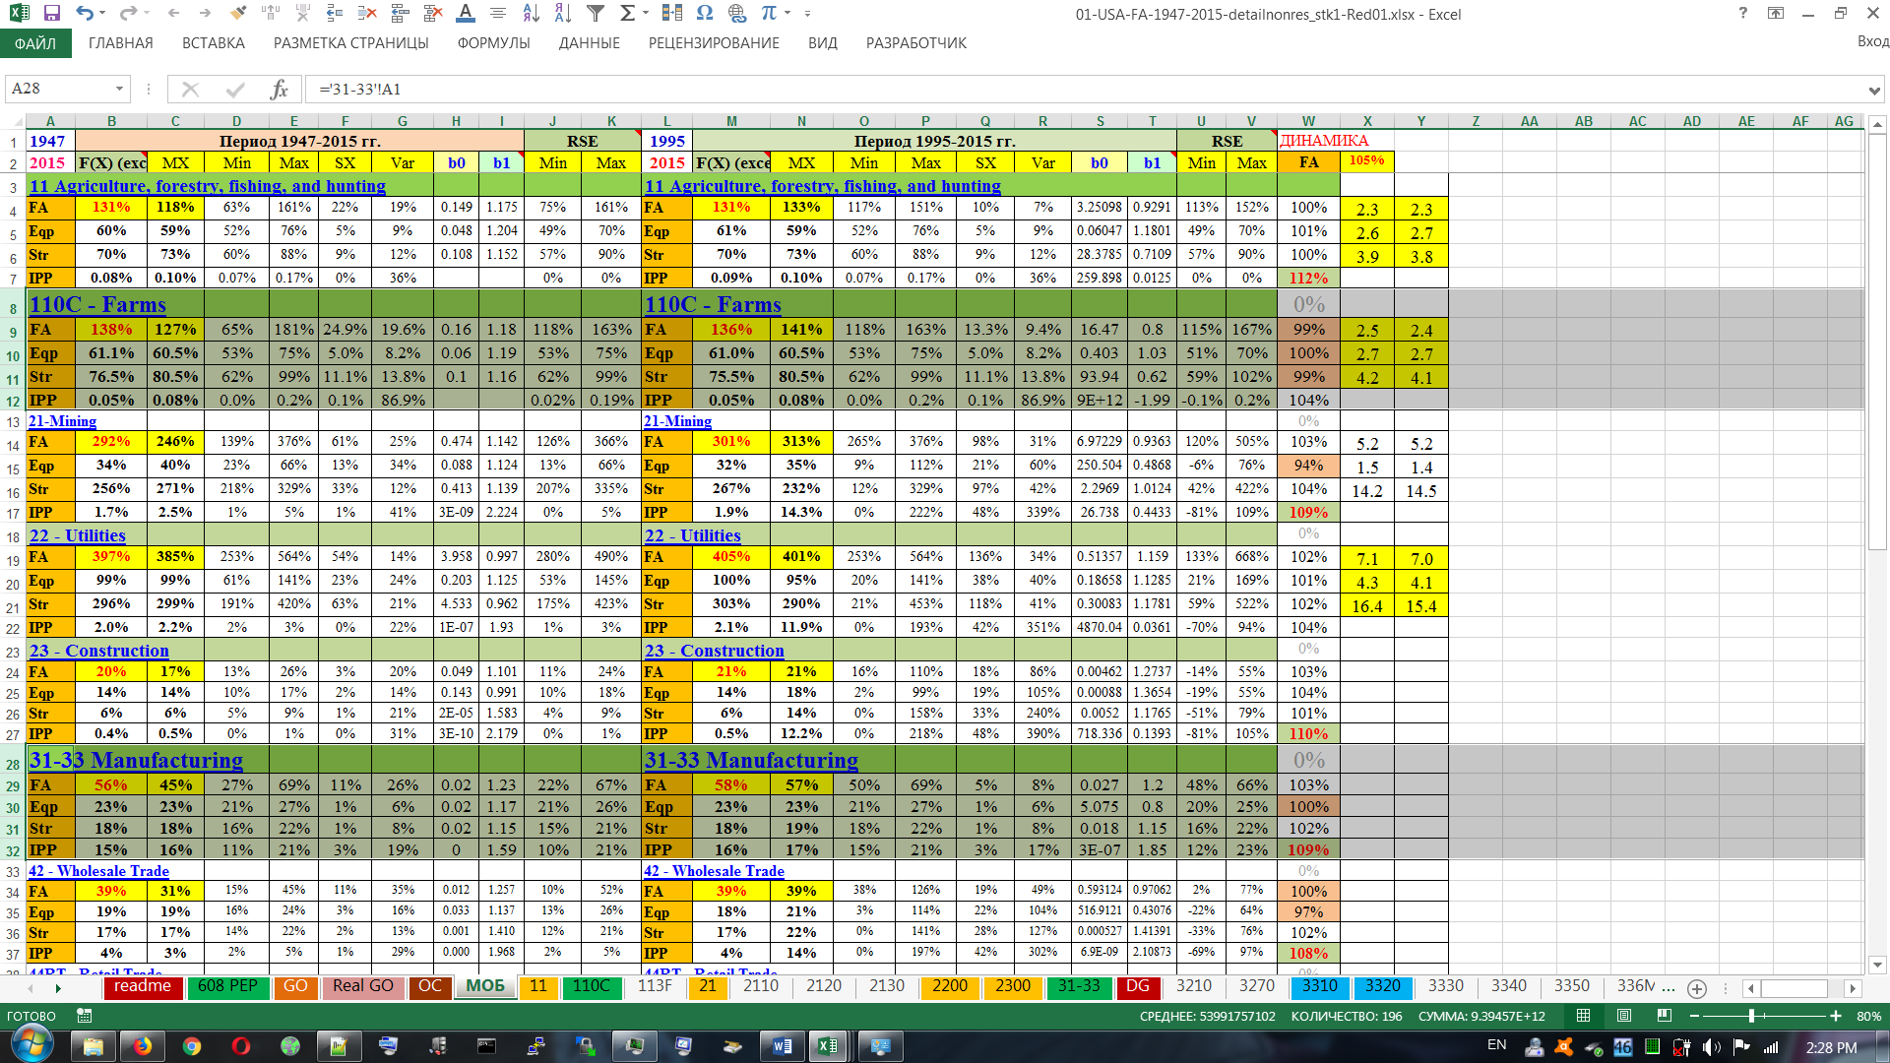Screen dimensions: 1890x1063
Task: Click the Save icon in quick access toolbar
Action: point(52,14)
